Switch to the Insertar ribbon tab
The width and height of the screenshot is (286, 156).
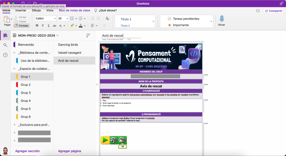21,10
